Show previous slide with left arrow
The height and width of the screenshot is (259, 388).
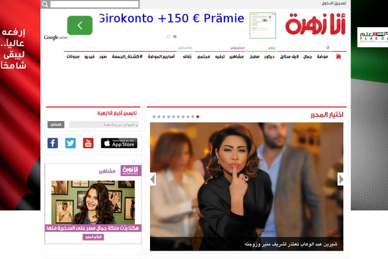pyautogui.click(x=153, y=179)
